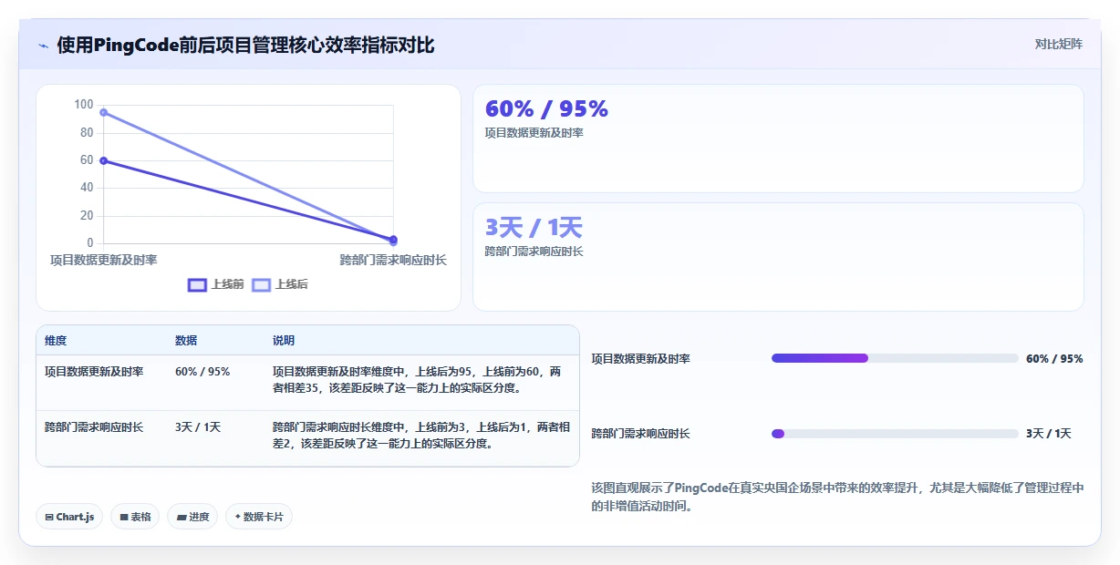Click the table description mentioning 两者相差35
Viewport: 1120px width, 565px height.
[417, 380]
